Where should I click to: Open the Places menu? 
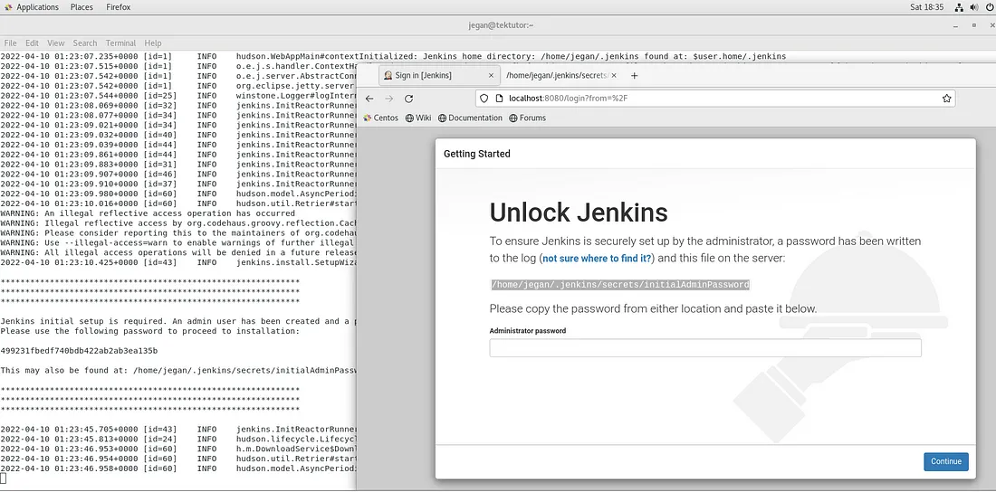(x=81, y=7)
